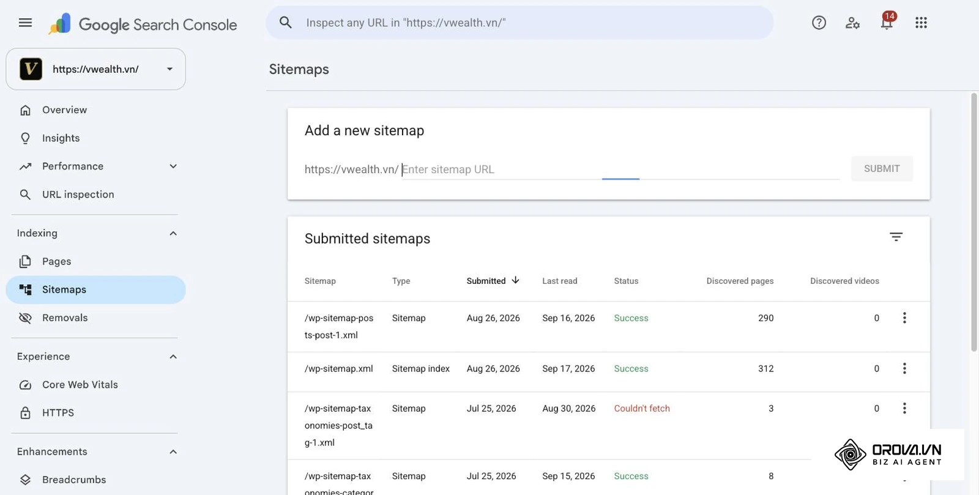Sort by Discovered pages column header
This screenshot has width=979, height=495.
(740, 281)
